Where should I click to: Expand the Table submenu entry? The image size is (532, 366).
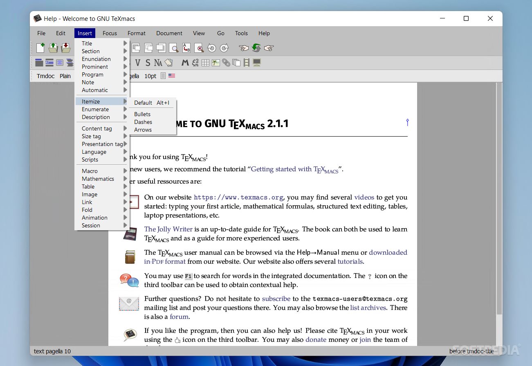point(102,186)
